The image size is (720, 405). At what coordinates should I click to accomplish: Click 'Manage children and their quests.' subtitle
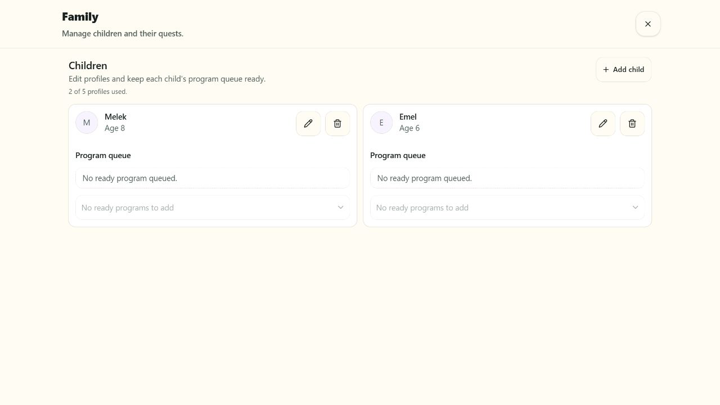click(123, 34)
